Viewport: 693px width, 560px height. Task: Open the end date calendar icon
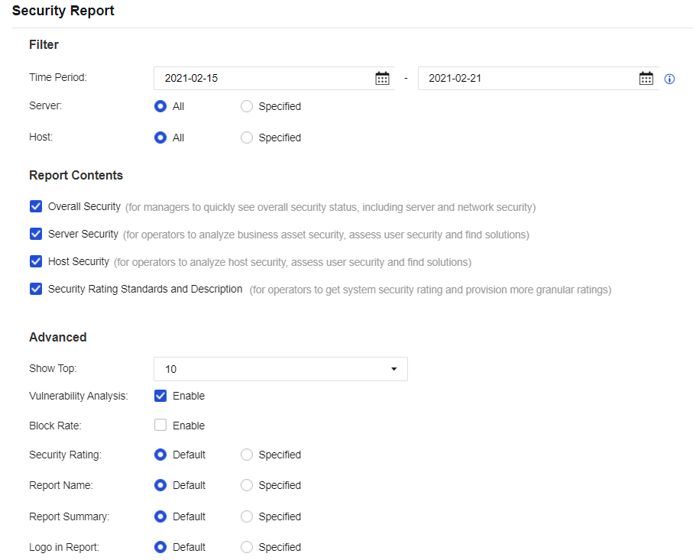[x=646, y=78]
